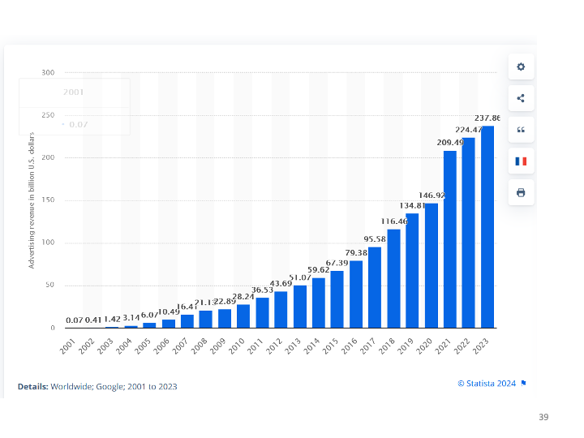Click the 2022 bar showing 224.47
Image resolution: width=584 pixels, height=438 pixels.
coord(469,233)
